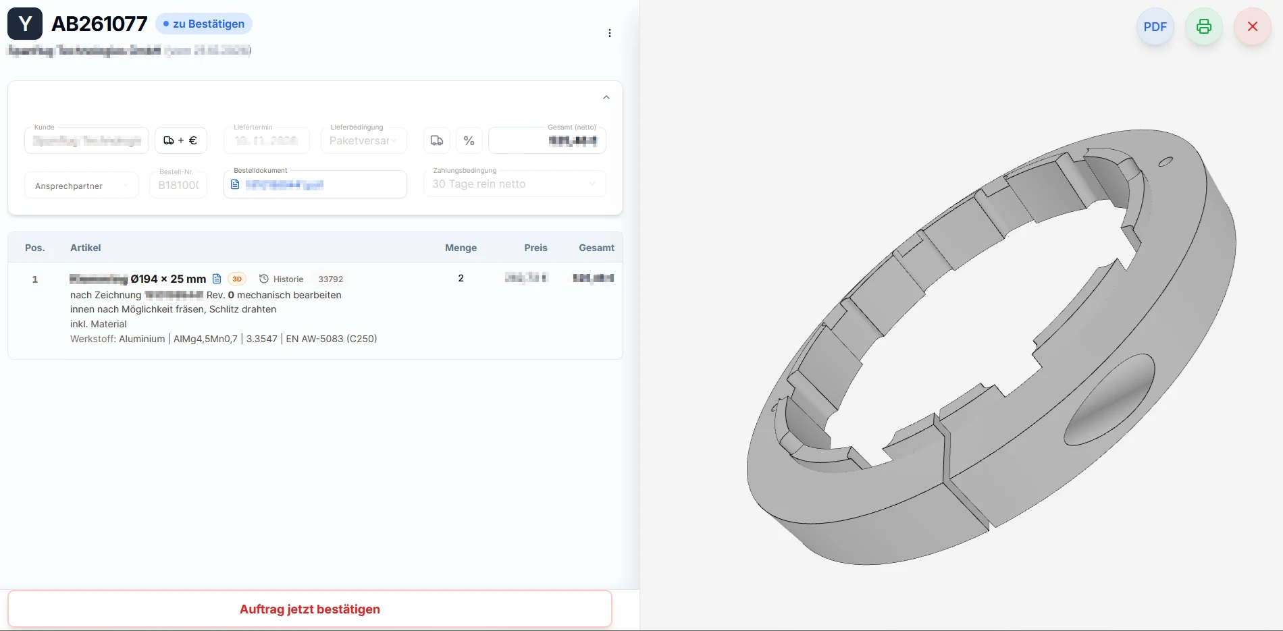
Task: Click Auftrag jetzt bestätigen button
Action: click(310, 609)
